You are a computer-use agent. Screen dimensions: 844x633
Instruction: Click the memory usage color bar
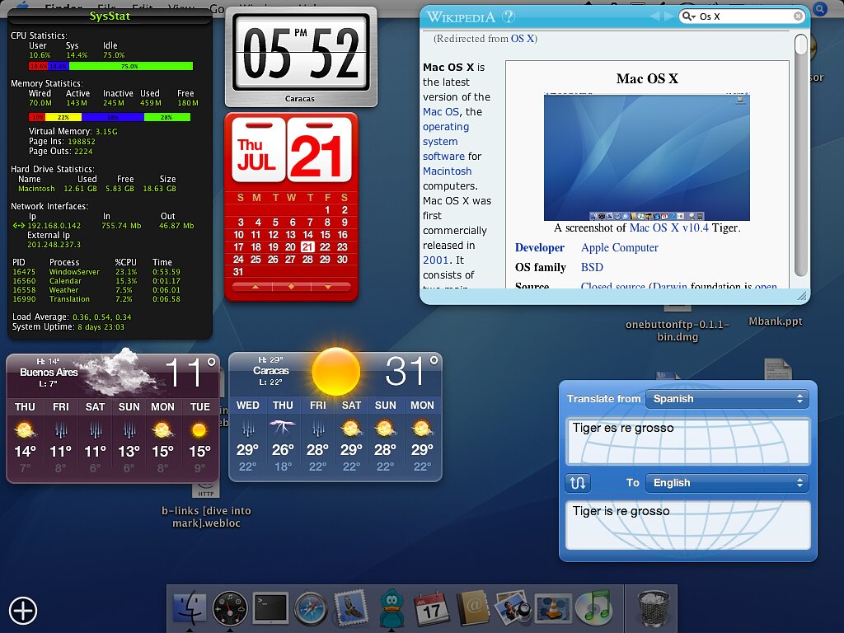(110, 117)
